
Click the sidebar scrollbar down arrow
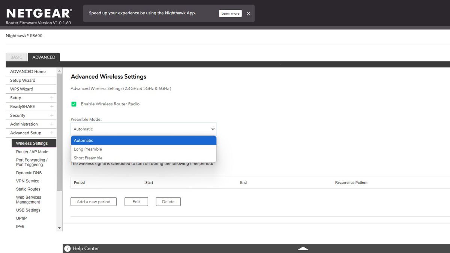59,228
